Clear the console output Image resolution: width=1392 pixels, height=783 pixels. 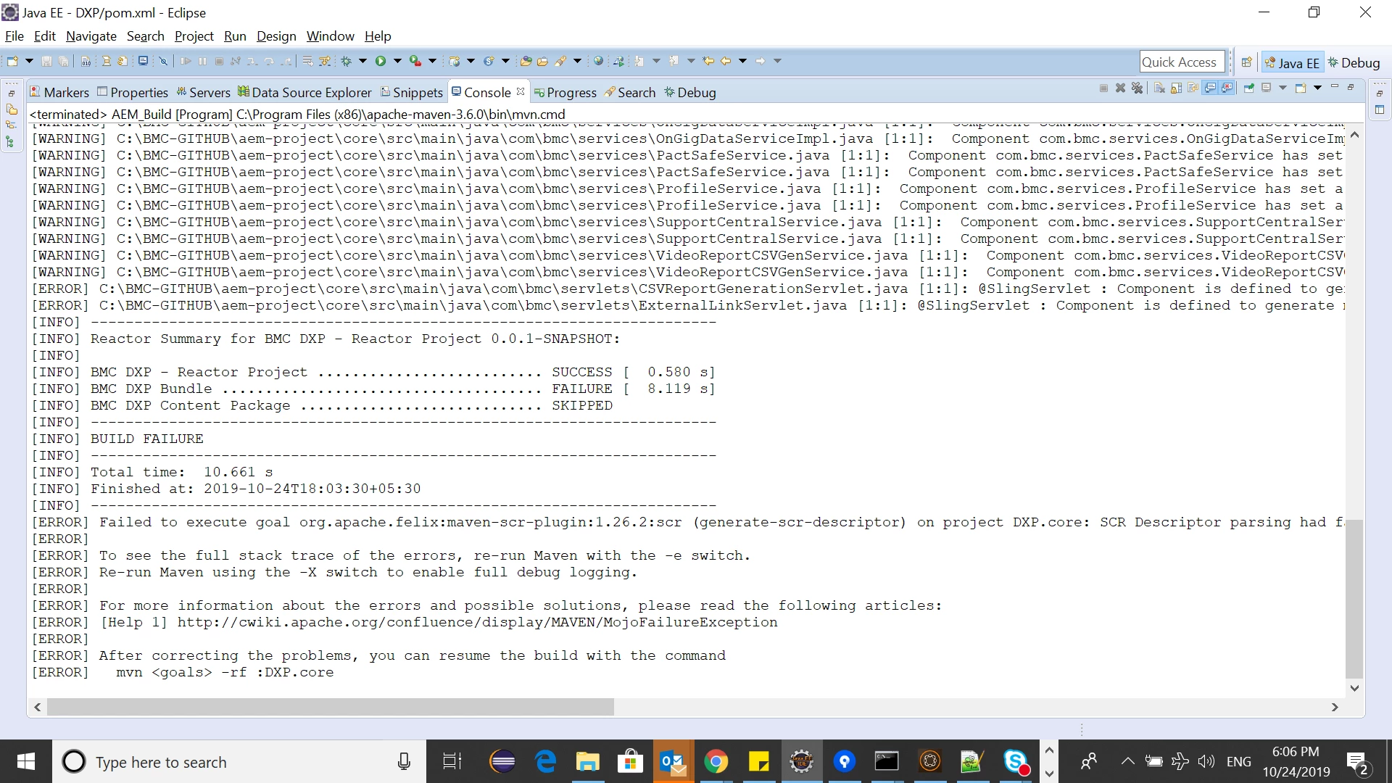1159,88
